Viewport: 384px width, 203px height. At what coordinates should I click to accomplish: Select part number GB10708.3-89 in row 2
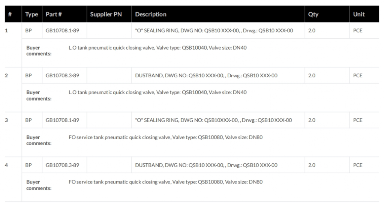pyautogui.click(x=62, y=75)
